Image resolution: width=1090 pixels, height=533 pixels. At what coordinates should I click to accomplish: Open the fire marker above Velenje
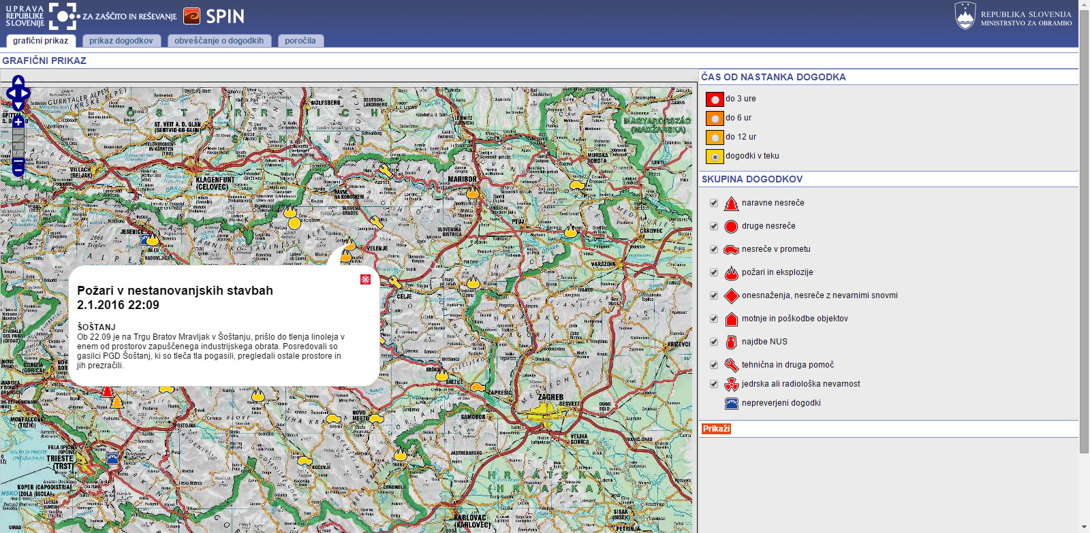[x=349, y=244]
